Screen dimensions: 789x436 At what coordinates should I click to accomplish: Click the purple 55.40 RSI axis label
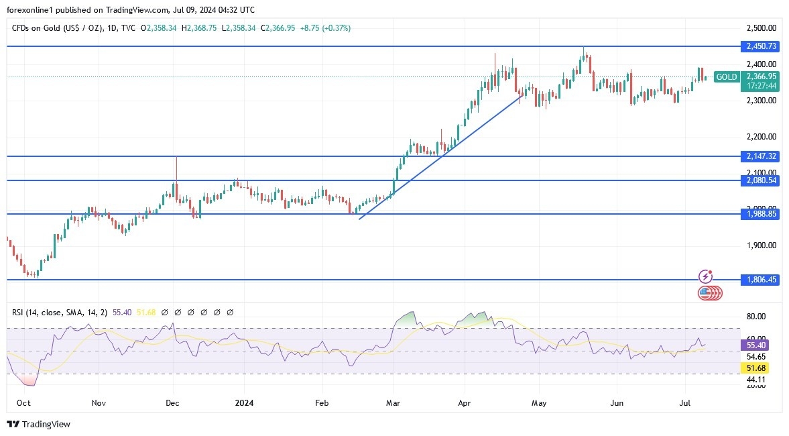755,345
